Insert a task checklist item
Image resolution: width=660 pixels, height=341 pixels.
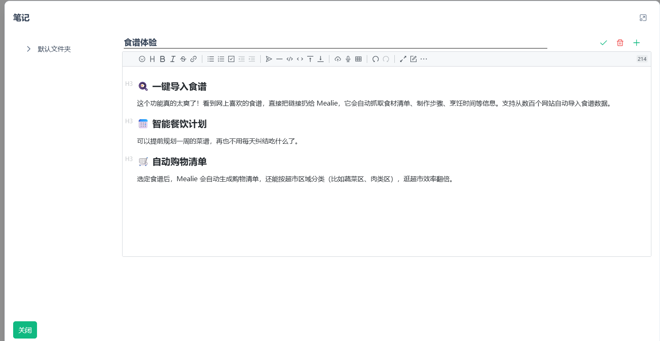click(231, 59)
